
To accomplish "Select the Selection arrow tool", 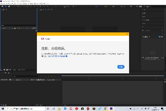I will click(6, 6).
